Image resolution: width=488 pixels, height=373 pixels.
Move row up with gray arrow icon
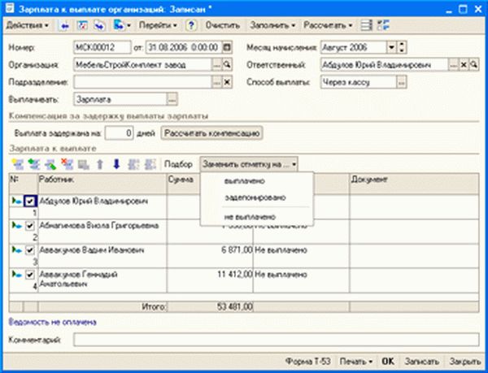(x=99, y=164)
